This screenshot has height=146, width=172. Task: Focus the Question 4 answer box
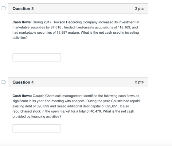pyautogui.click(x=37, y=128)
